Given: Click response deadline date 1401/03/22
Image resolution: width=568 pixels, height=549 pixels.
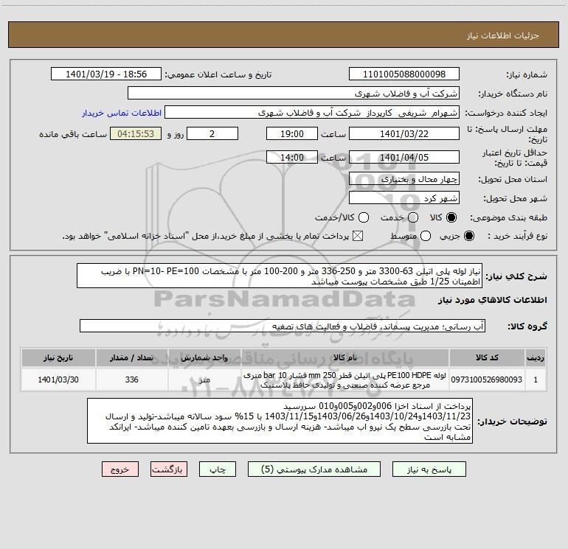Looking at the screenshot, I should click(404, 133).
